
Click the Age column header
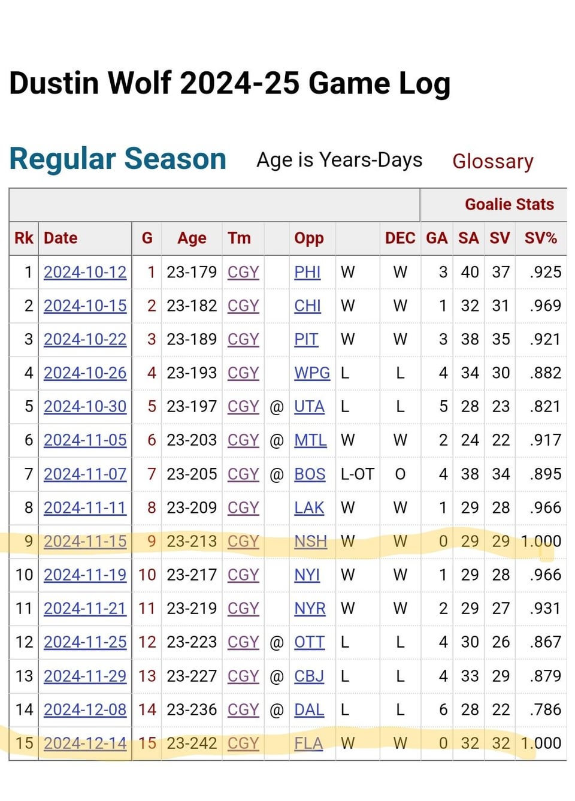tap(192, 238)
